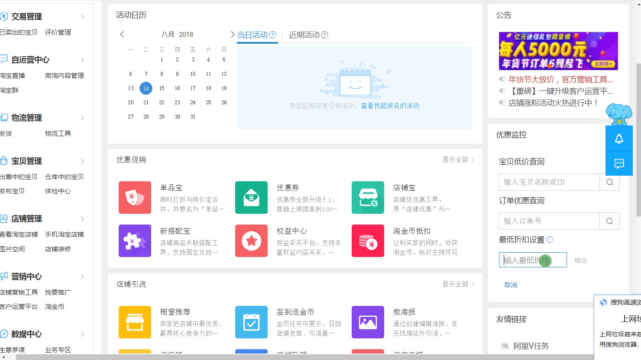Viewport: 641px width, 360px height.
Task: Click the 营销中心 megaphone icon
Action: coord(4,276)
